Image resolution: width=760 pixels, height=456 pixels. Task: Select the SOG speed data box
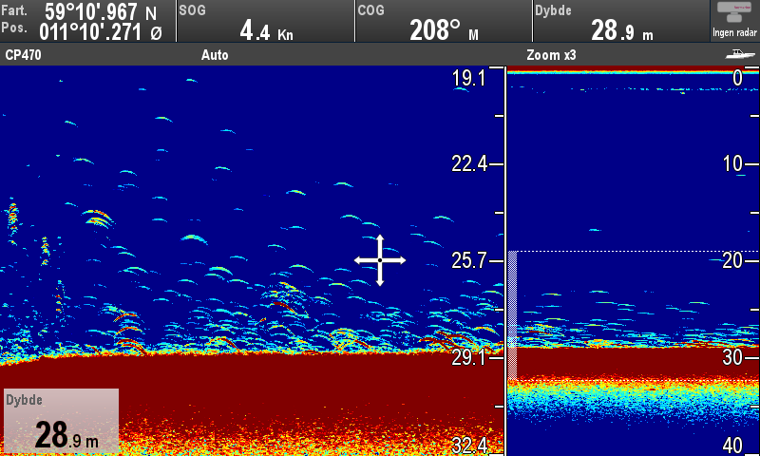coord(265,21)
